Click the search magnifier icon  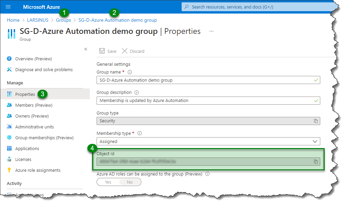click(186, 7)
